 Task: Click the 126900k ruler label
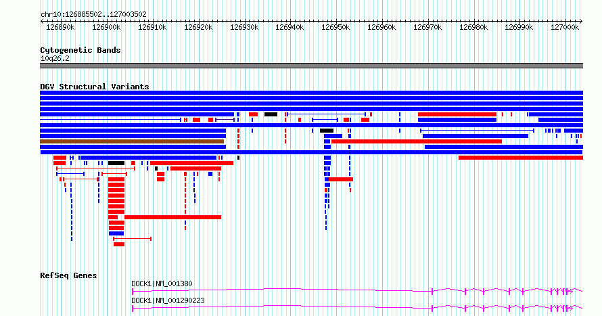(106, 27)
